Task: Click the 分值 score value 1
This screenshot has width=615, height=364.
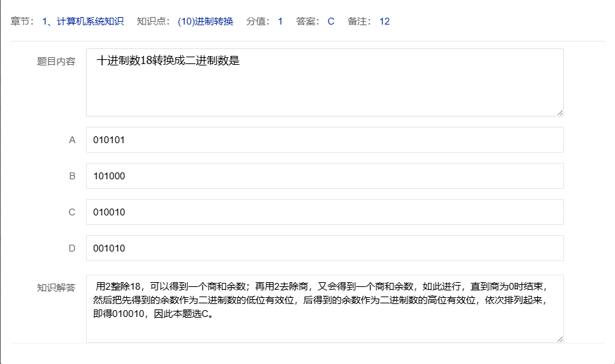Action: [280, 21]
